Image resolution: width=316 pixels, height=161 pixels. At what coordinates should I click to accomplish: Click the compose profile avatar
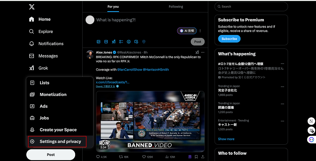[90, 20]
